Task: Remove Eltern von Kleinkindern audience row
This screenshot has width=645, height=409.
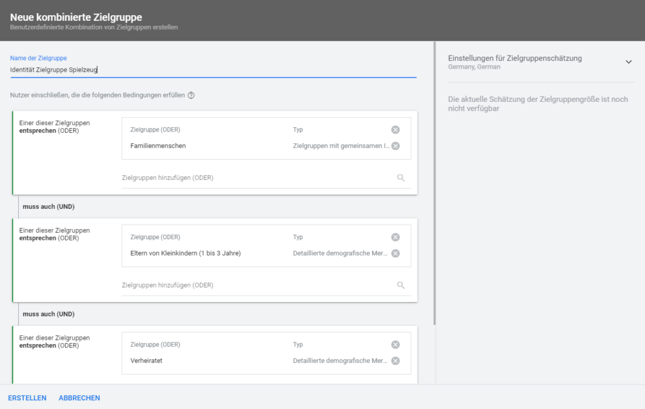Action: (x=395, y=254)
